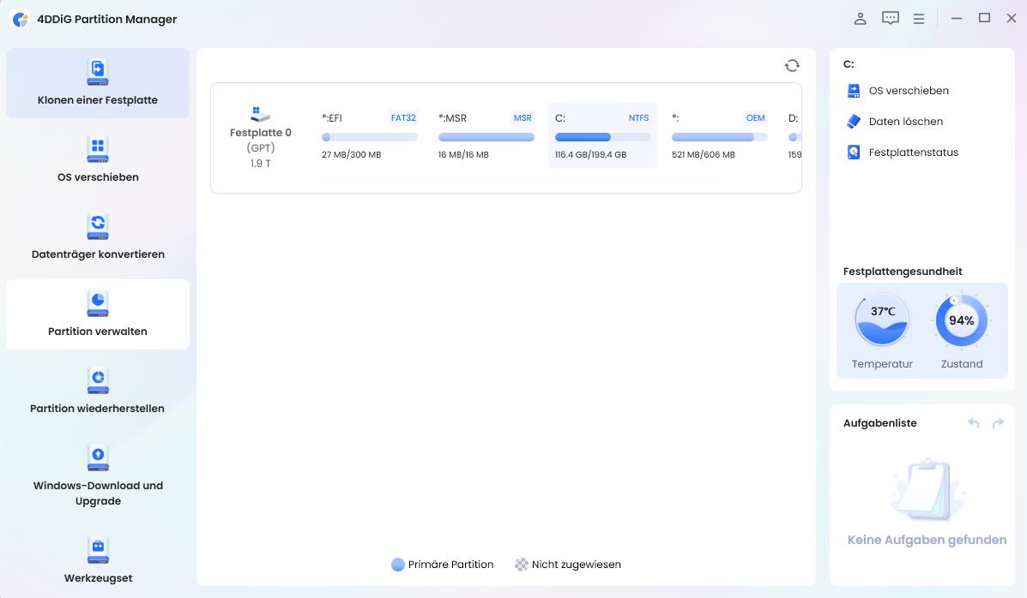The image size is (1027, 598).
Task: Open the hamburger menu in title bar
Action: click(x=919, y=18)
